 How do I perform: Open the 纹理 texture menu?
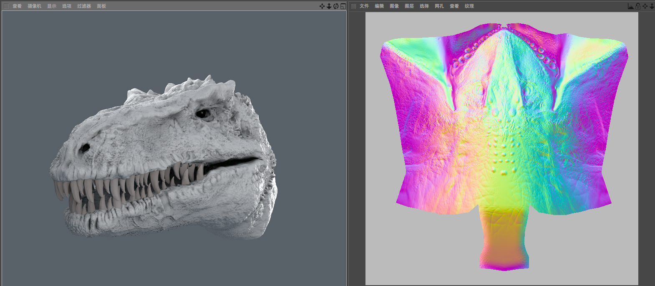point(469,6)
